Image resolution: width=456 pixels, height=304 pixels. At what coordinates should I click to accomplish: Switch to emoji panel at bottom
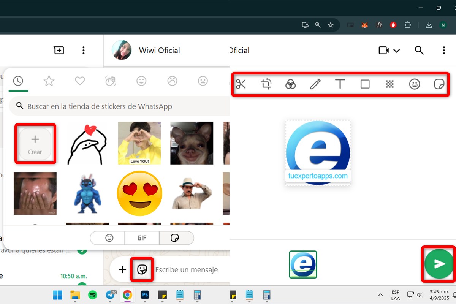pyautogui.click(x=109, y=238)
